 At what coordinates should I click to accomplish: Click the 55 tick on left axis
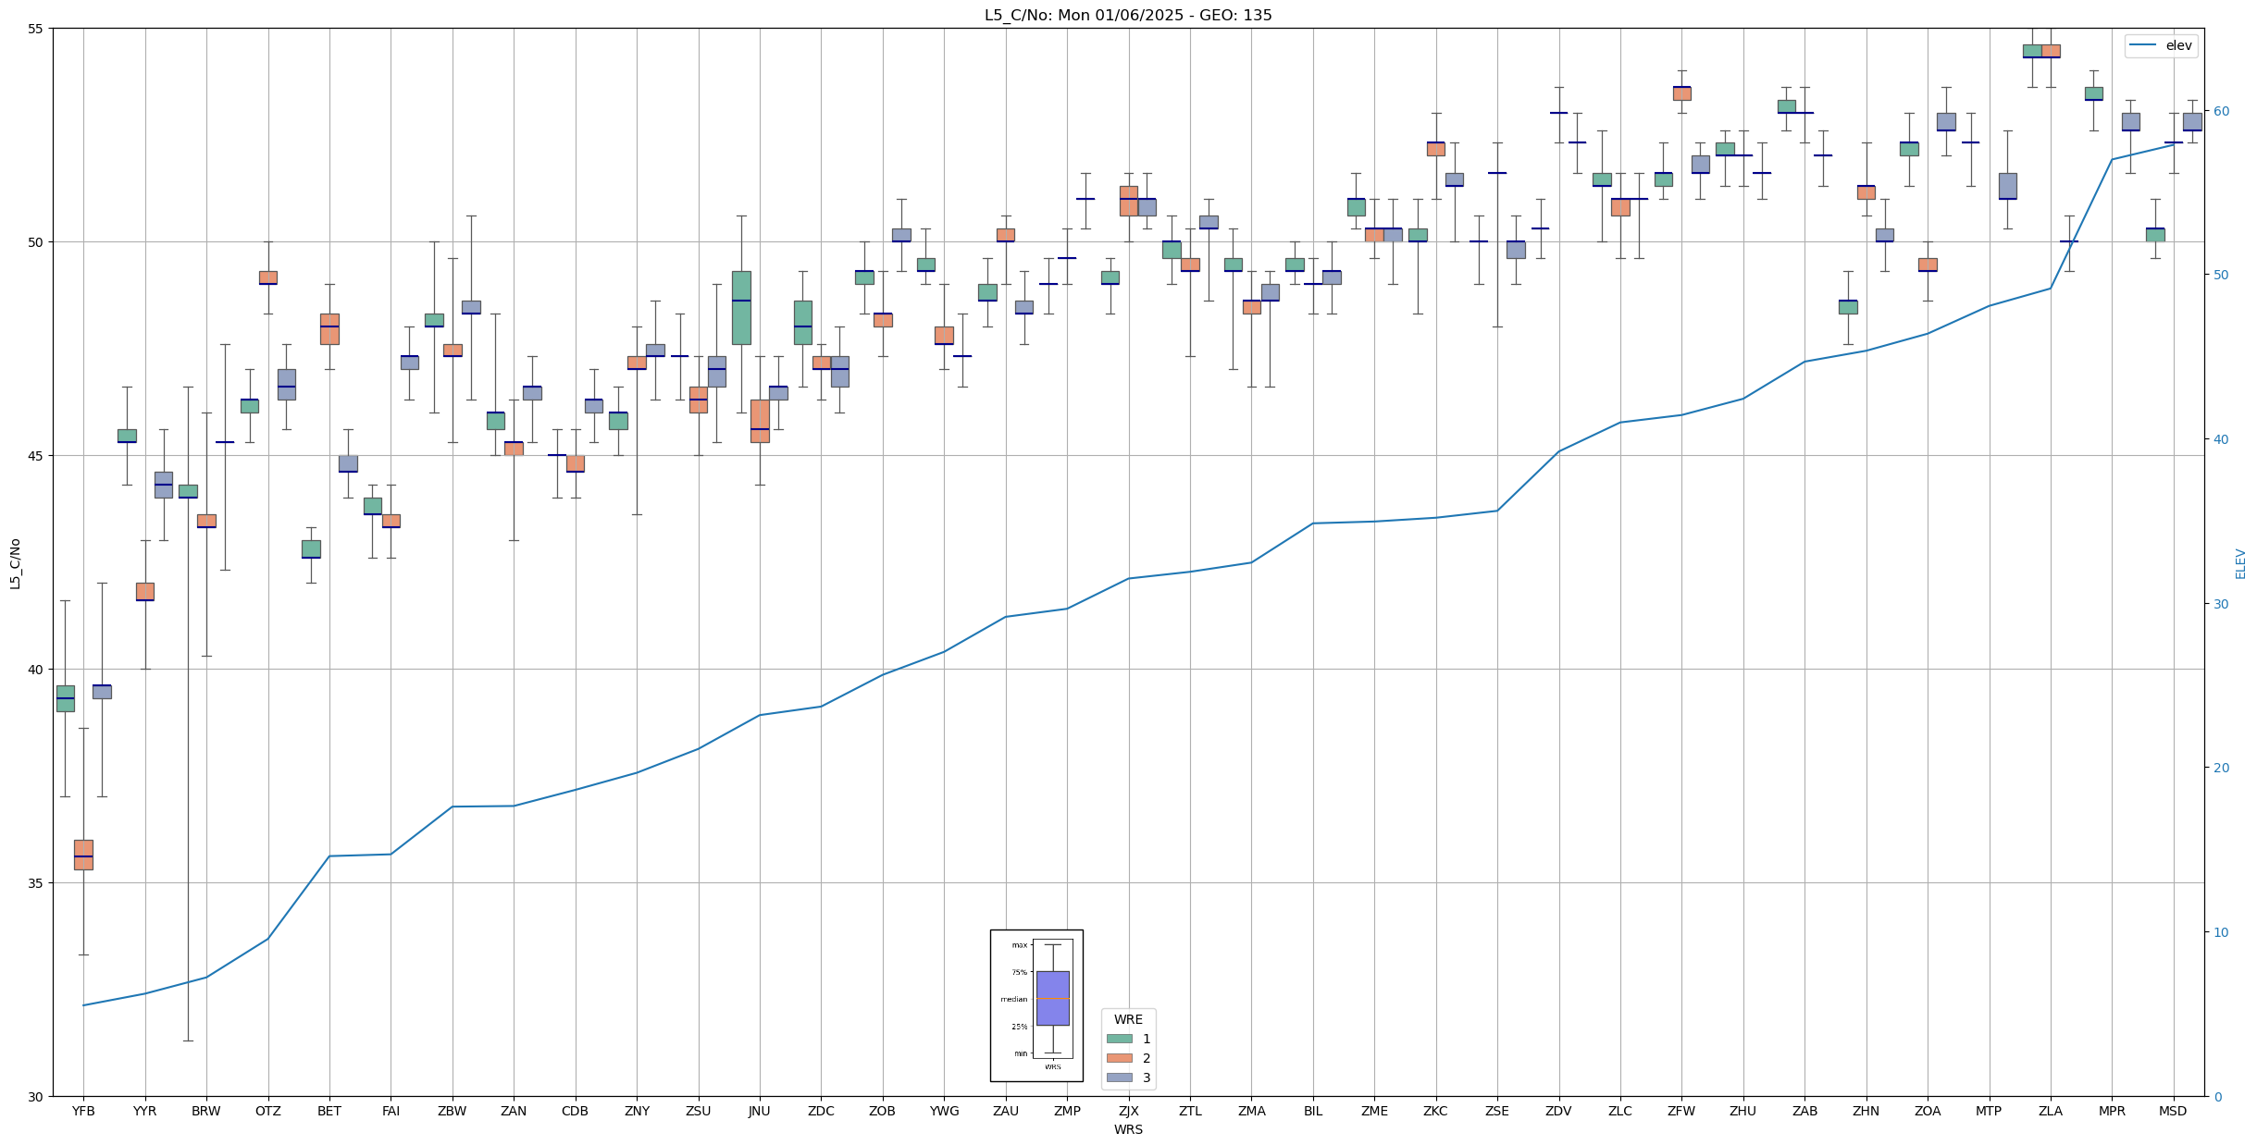tap(35, 29)
